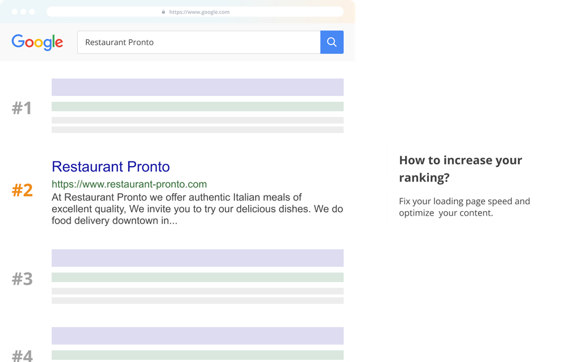Select the gray #4 ranking label
The image size is (565, 362).
[x=23, y=355]
